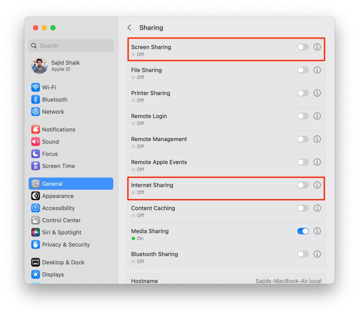
Task: Open Sound settings pane
Action: (71, 141)
